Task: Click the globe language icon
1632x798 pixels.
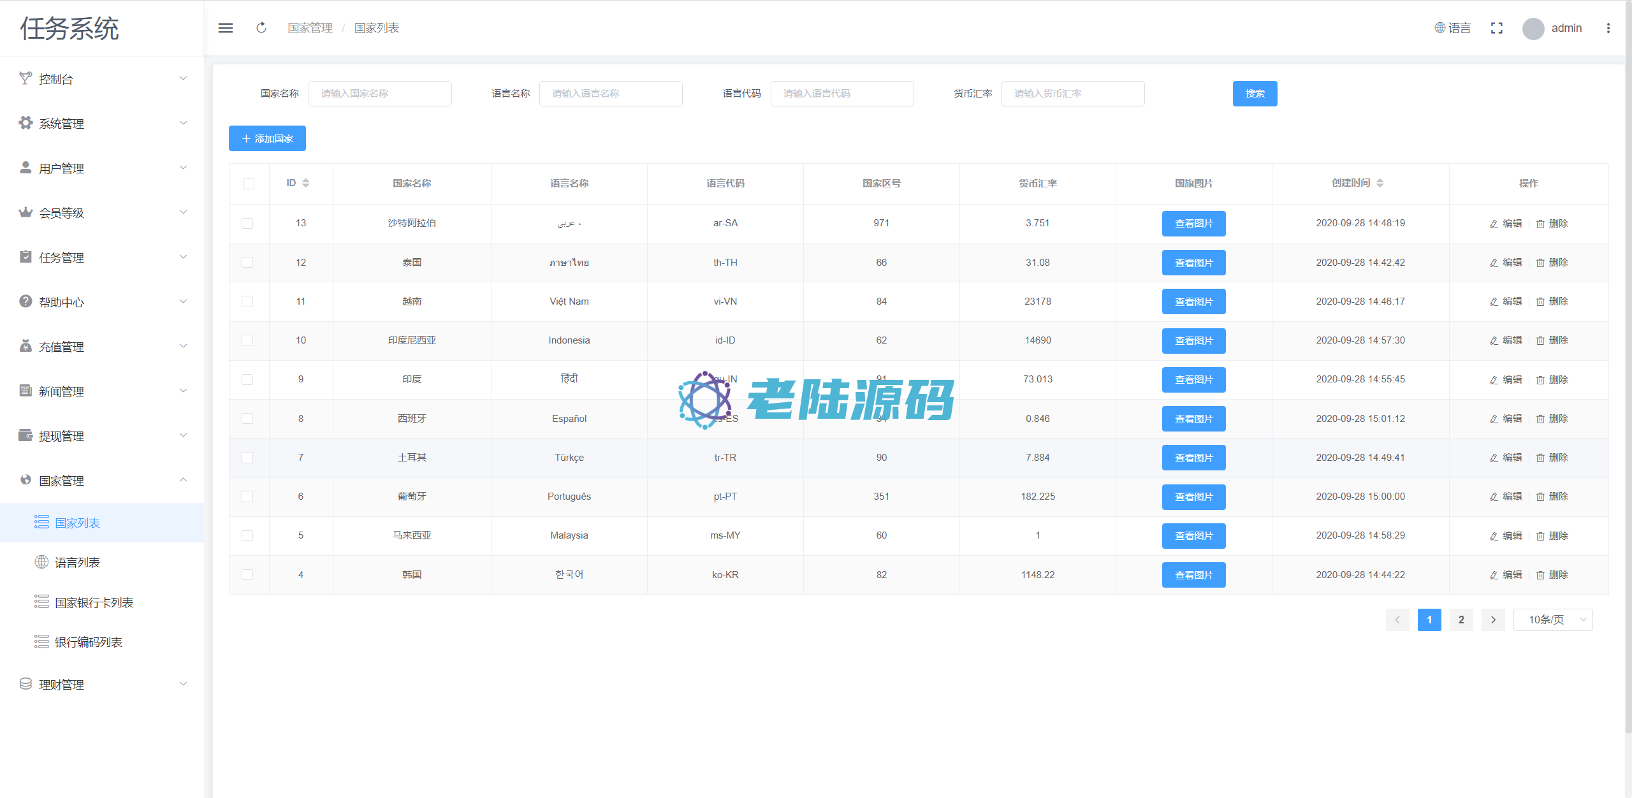Action: [1440, 28]
